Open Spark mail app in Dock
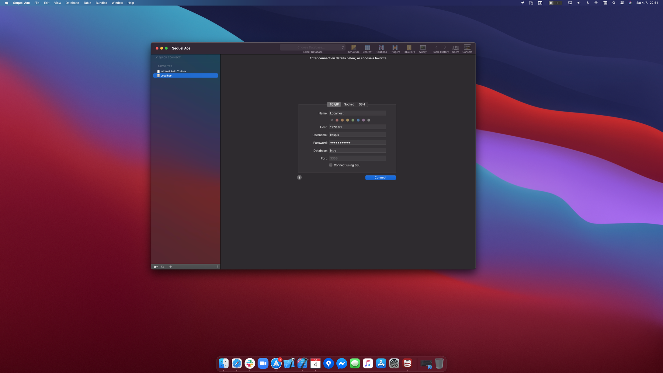 (276, 363)
